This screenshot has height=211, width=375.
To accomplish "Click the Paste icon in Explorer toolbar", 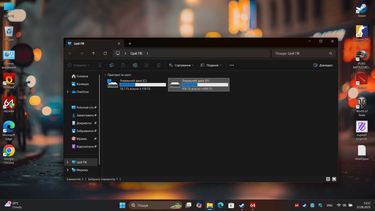I will coord(123,65).
